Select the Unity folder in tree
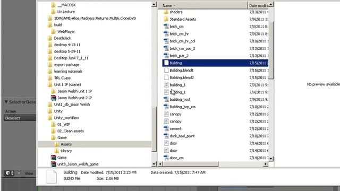The width and height of the screenshot is (340, 191). 58,111
